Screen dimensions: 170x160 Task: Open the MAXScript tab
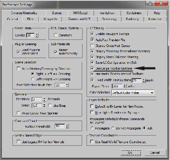coord(80,13)
